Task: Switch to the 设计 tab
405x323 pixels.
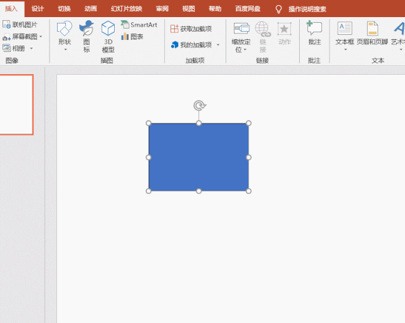Action: (x=37, y=9)
